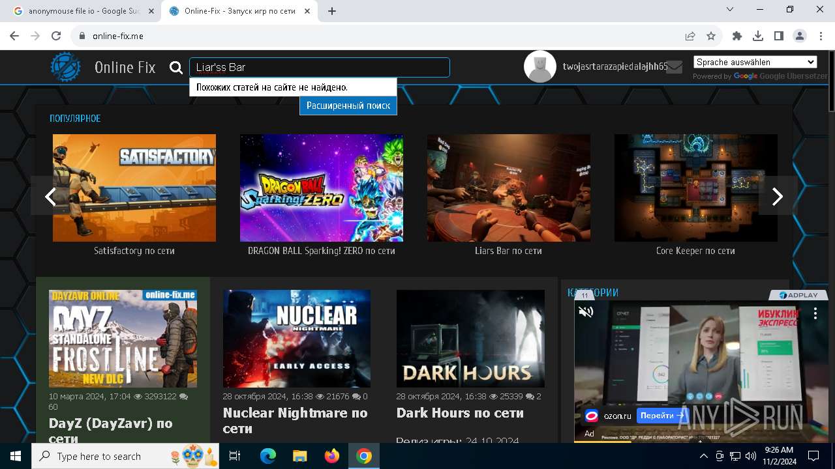Click the volume icon in system tray
Image resolution: width=835 pixels, height=469 pixels.
pos(750,456)
